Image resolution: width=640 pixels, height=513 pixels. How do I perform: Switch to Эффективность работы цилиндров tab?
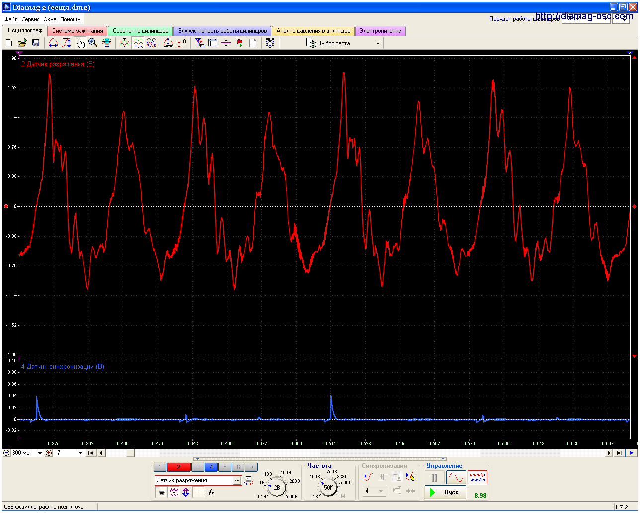pos(223,31)
